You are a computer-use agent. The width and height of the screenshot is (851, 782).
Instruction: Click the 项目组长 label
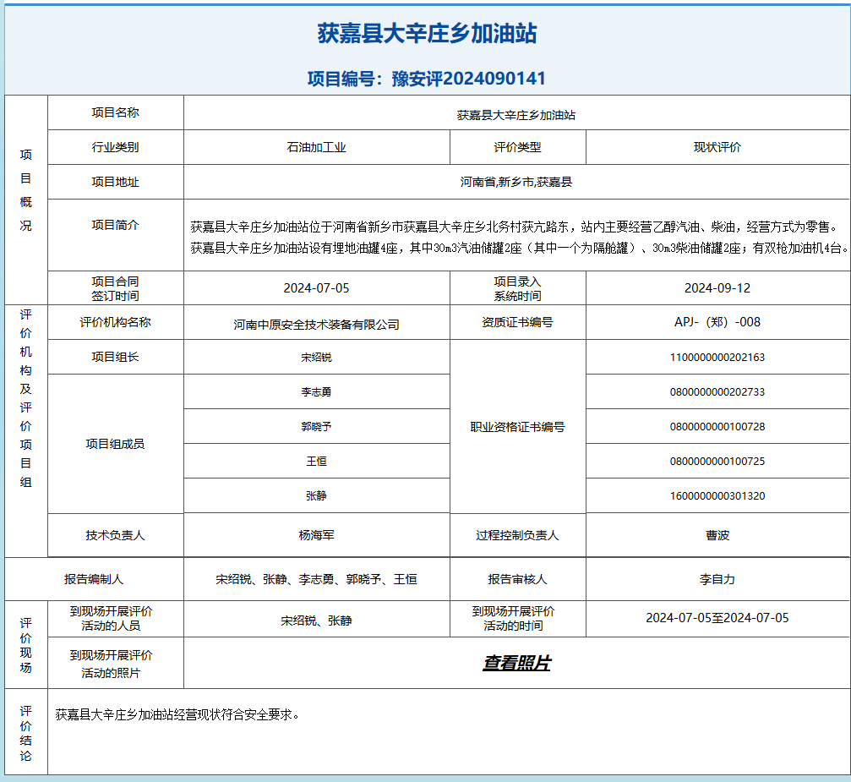coord(115,357)
